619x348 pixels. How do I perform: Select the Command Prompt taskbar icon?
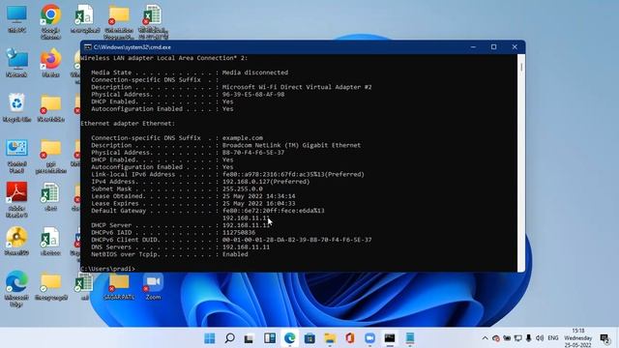pos(390,338)
